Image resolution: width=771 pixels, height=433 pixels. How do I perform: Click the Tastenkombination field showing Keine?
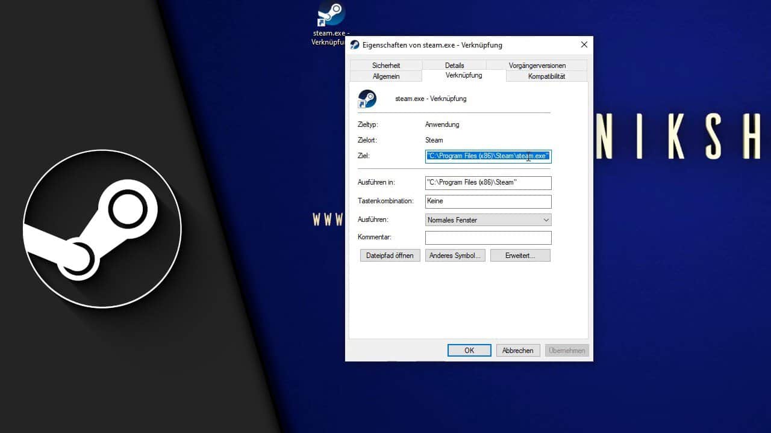point(489,201)
